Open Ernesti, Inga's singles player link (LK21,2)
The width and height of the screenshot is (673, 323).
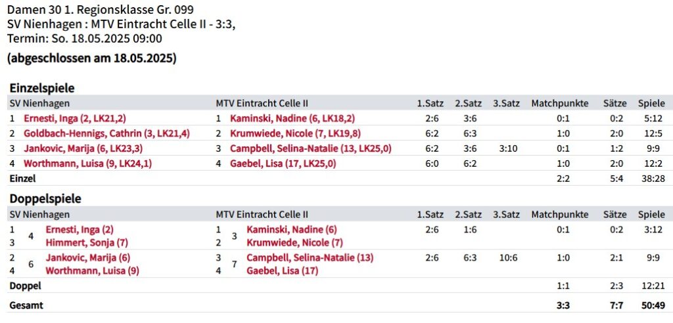coord(74,119)
